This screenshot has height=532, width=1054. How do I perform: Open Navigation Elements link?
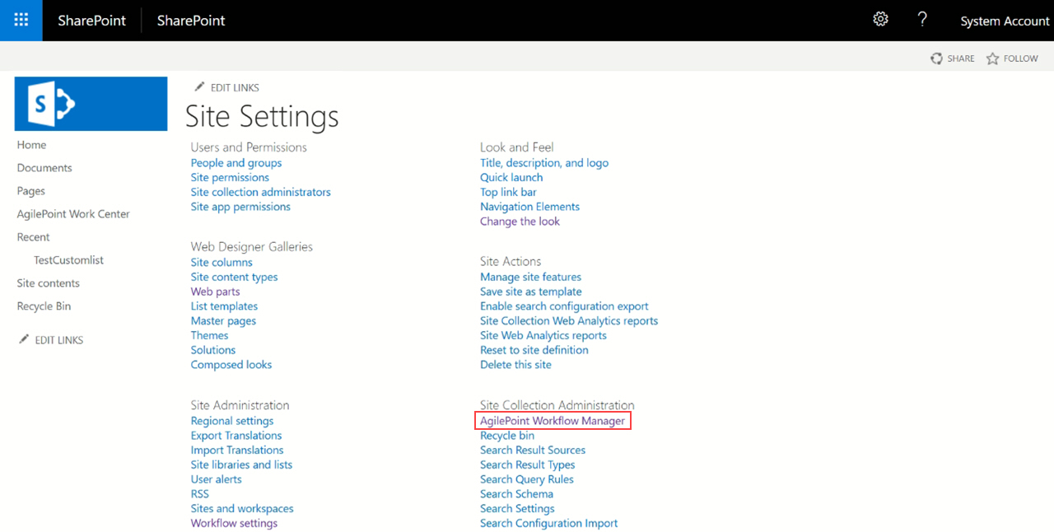(x=529, y=207)
